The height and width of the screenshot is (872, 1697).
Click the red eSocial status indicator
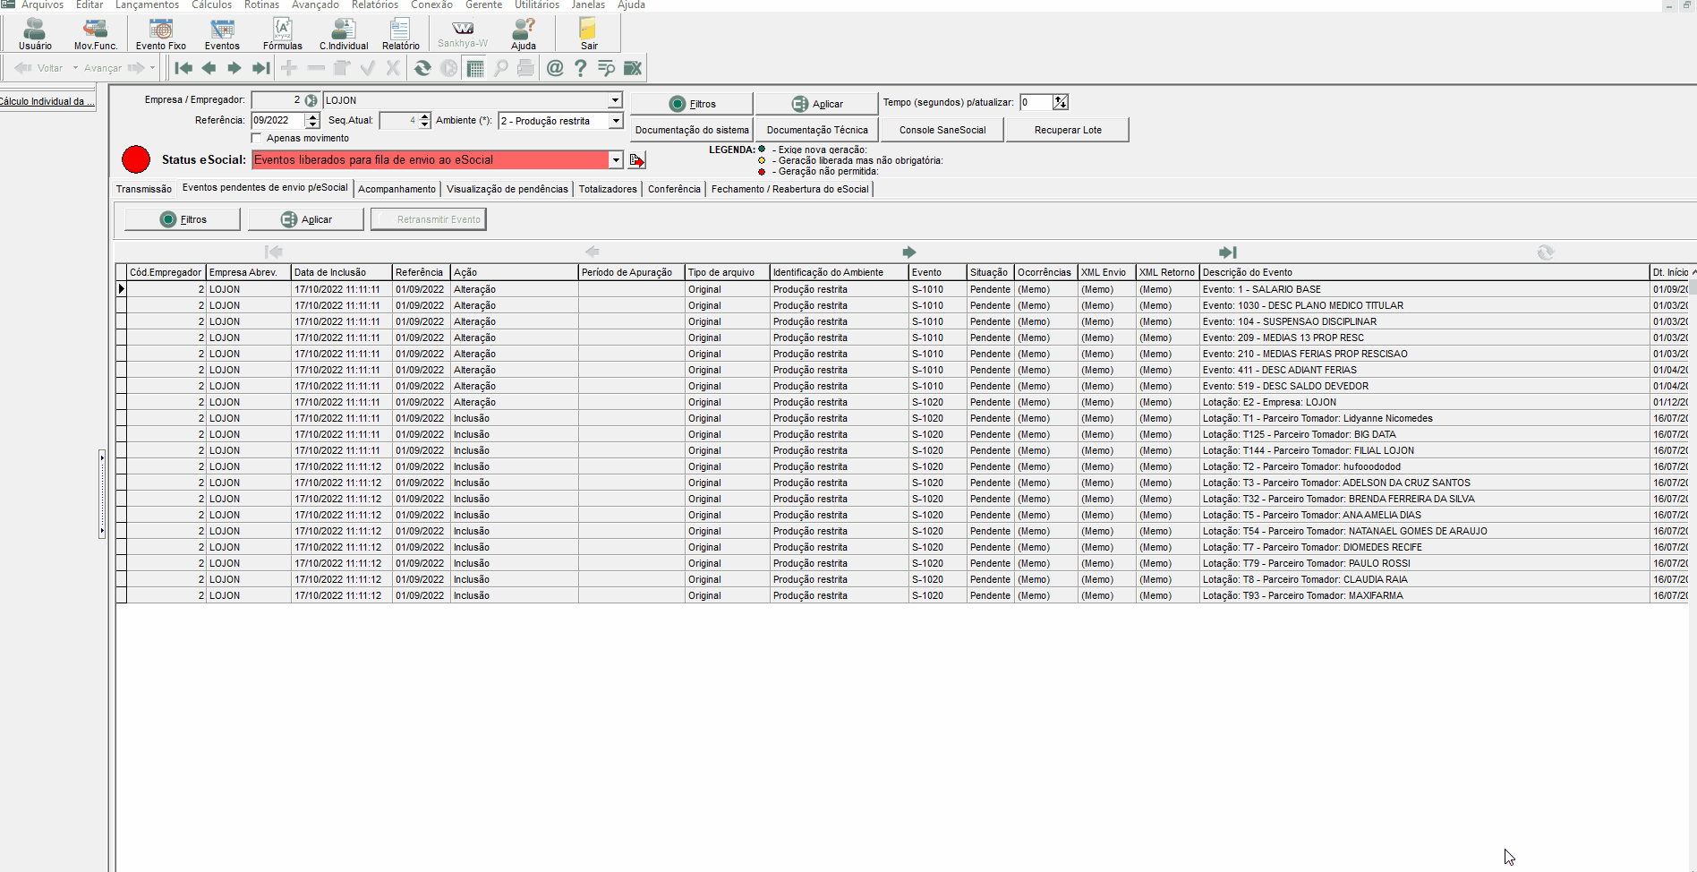[x=136, y=159]
